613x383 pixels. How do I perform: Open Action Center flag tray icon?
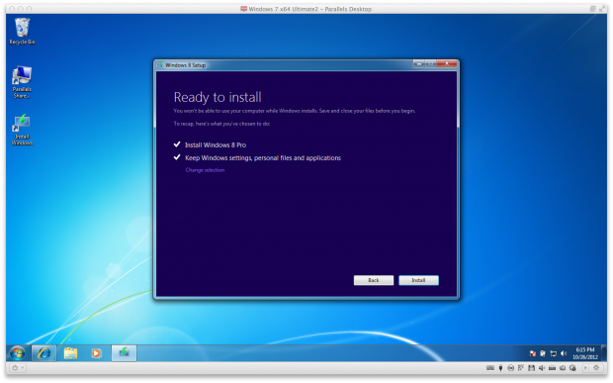(533, 353)
